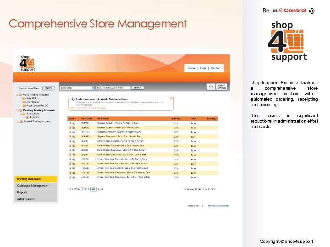Click the Search button beside the item code box
Image resolution: width=330 pixels, height=247 pixels.
pos(137,88)
